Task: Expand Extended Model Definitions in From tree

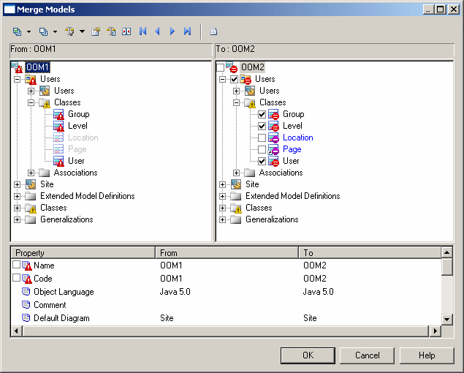Action: tap(17, 196)
